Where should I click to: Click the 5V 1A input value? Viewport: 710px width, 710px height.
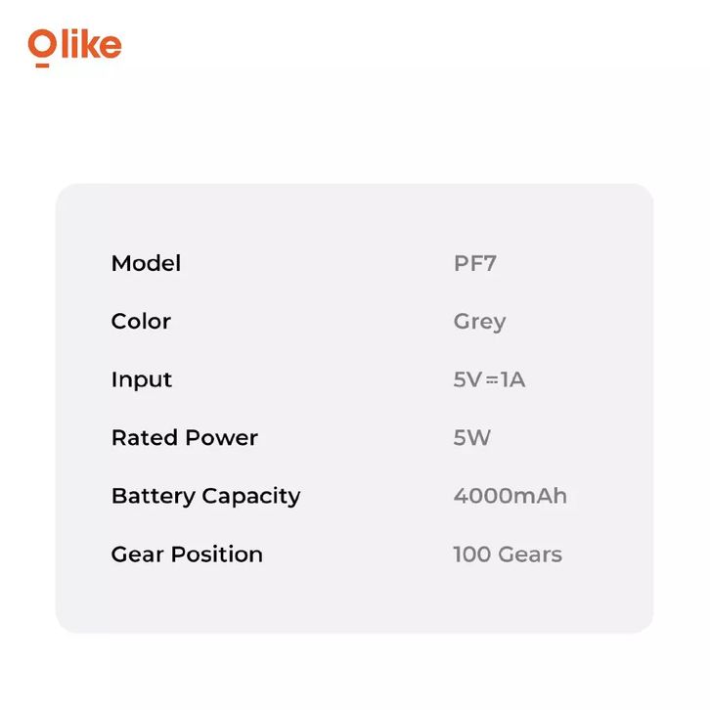(490, 379)
